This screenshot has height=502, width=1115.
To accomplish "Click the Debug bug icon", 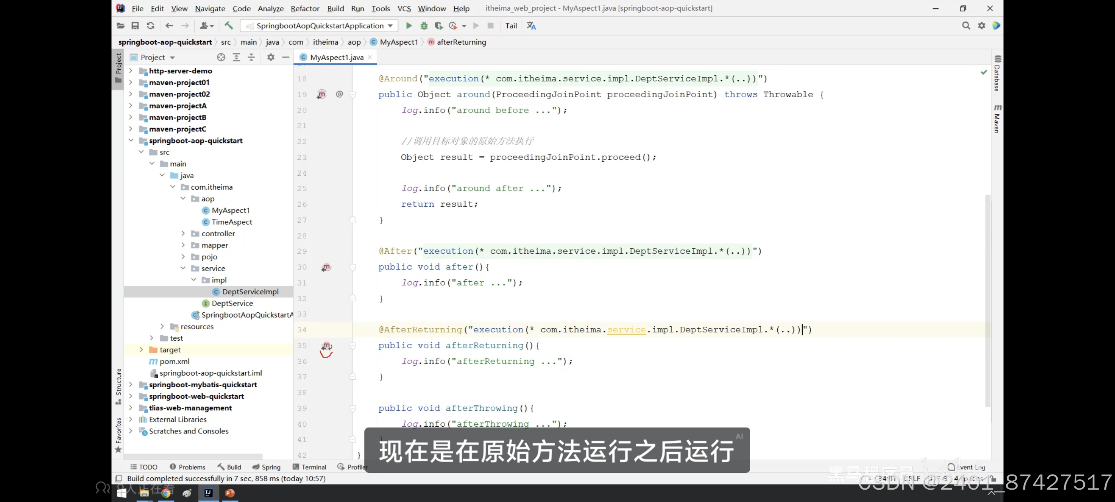I will (x=424, y=26).
